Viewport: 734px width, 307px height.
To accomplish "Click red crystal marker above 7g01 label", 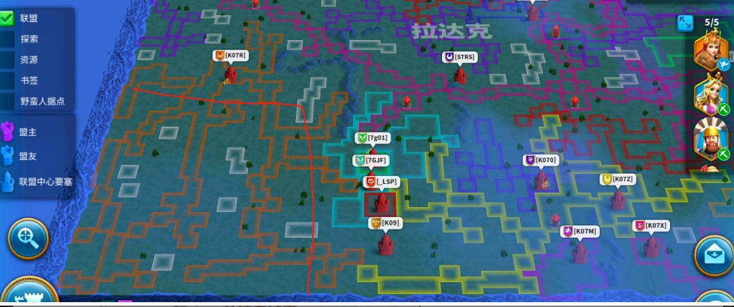I will click(407, 102).
